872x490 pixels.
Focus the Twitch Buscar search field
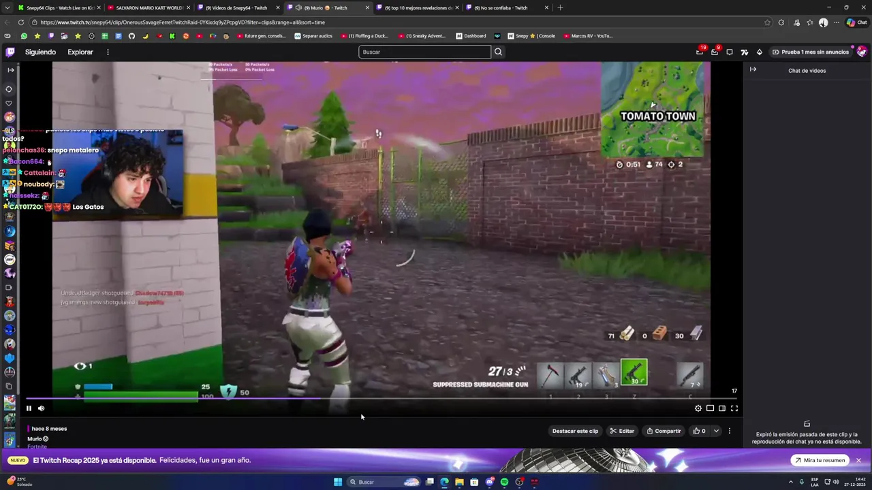pos(424,52)
